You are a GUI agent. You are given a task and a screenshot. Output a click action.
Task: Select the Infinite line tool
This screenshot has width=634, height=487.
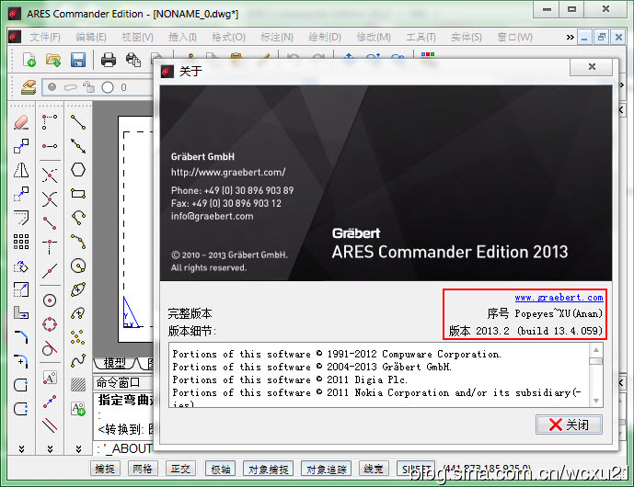pyautogui.click(x=78, y=146)
